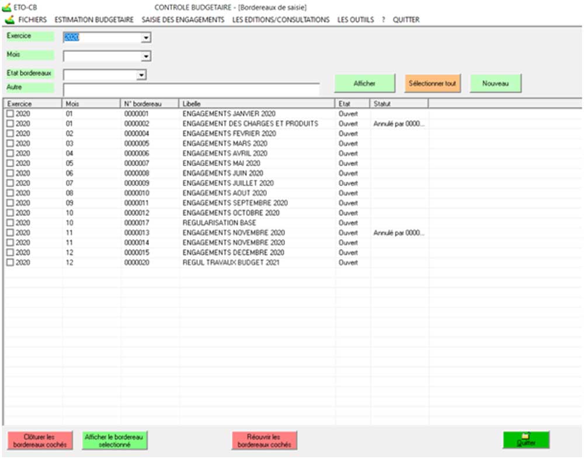Open the SAISIE DES ENGAGEMENTS menu
Screen dimensions: 584x459
[183, 19]
